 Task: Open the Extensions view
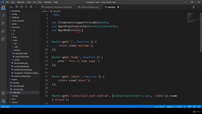click(x=3, y=39)
